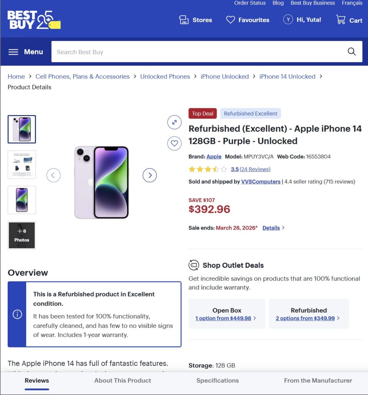Click the search magnifier icon
Image resolution: width=368 pixels, height=395 pixels.
pos(351,52)
